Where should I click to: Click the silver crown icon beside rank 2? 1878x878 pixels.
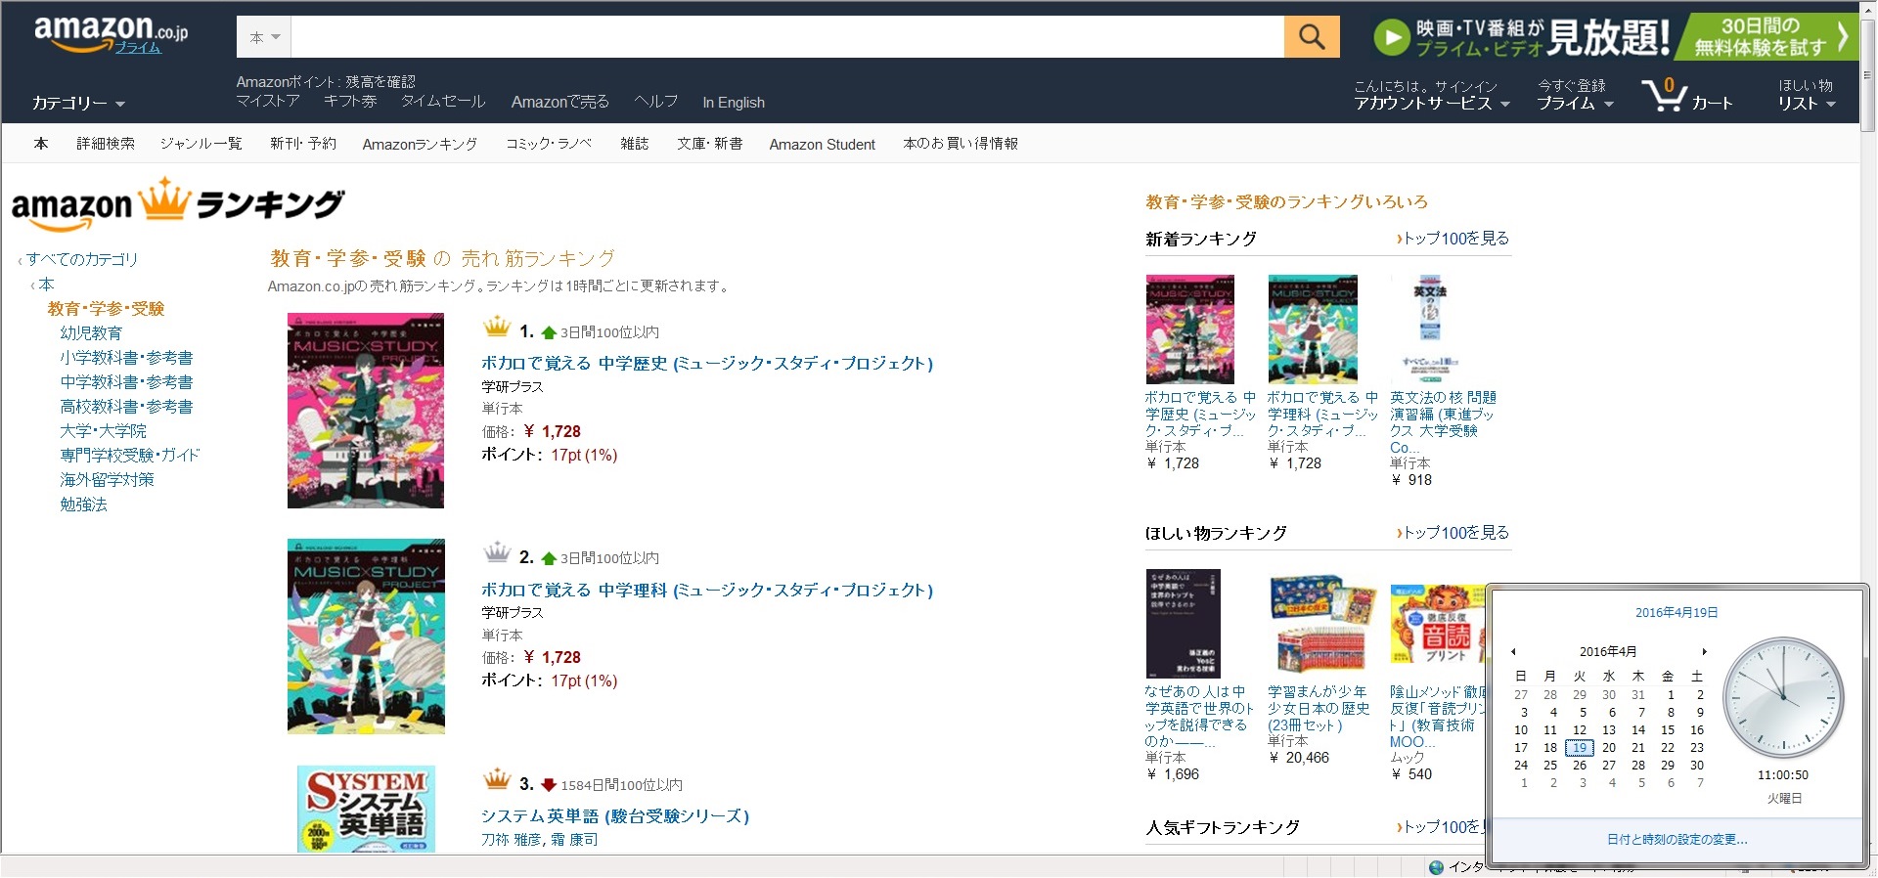(497, 553)
